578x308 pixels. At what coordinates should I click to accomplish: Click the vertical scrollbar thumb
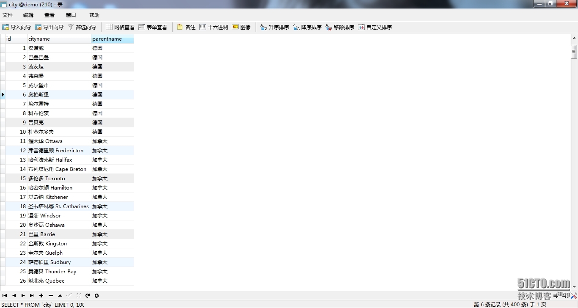[x=574, y=51]
